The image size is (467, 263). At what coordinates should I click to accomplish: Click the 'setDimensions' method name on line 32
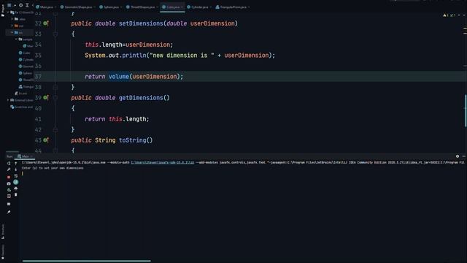(141, 23)
